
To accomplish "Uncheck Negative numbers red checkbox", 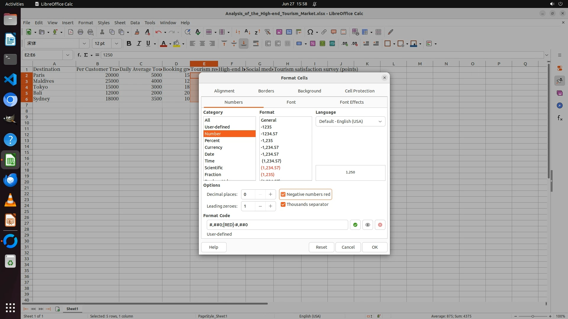I will 283,194.
